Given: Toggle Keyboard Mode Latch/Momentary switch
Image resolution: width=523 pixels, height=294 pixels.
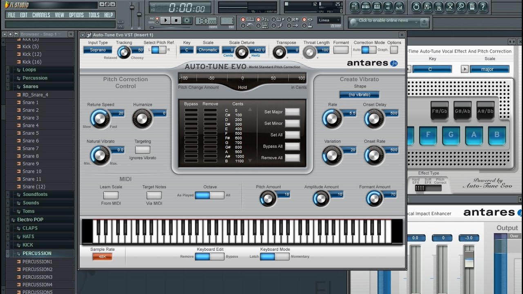Looking at the screenshot, I should point(275,256).
